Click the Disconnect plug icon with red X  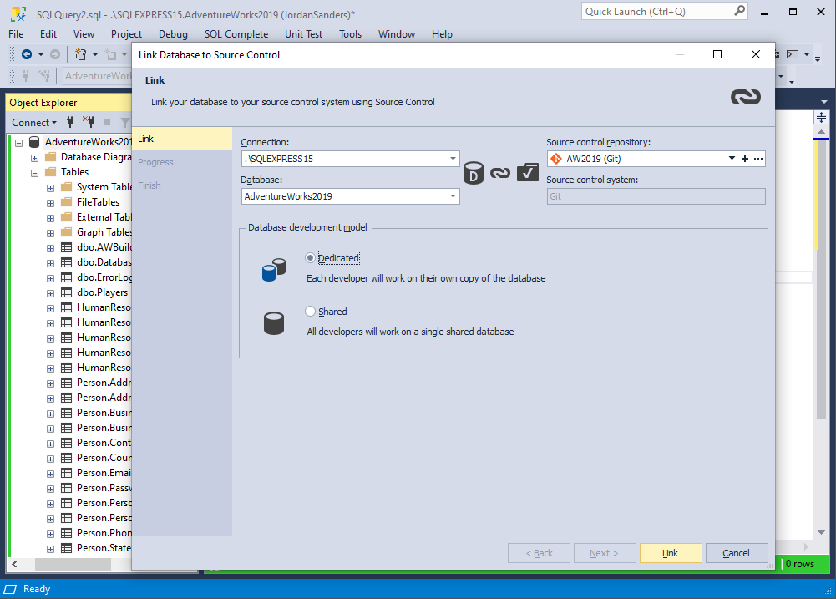click(x=89, y=122)
